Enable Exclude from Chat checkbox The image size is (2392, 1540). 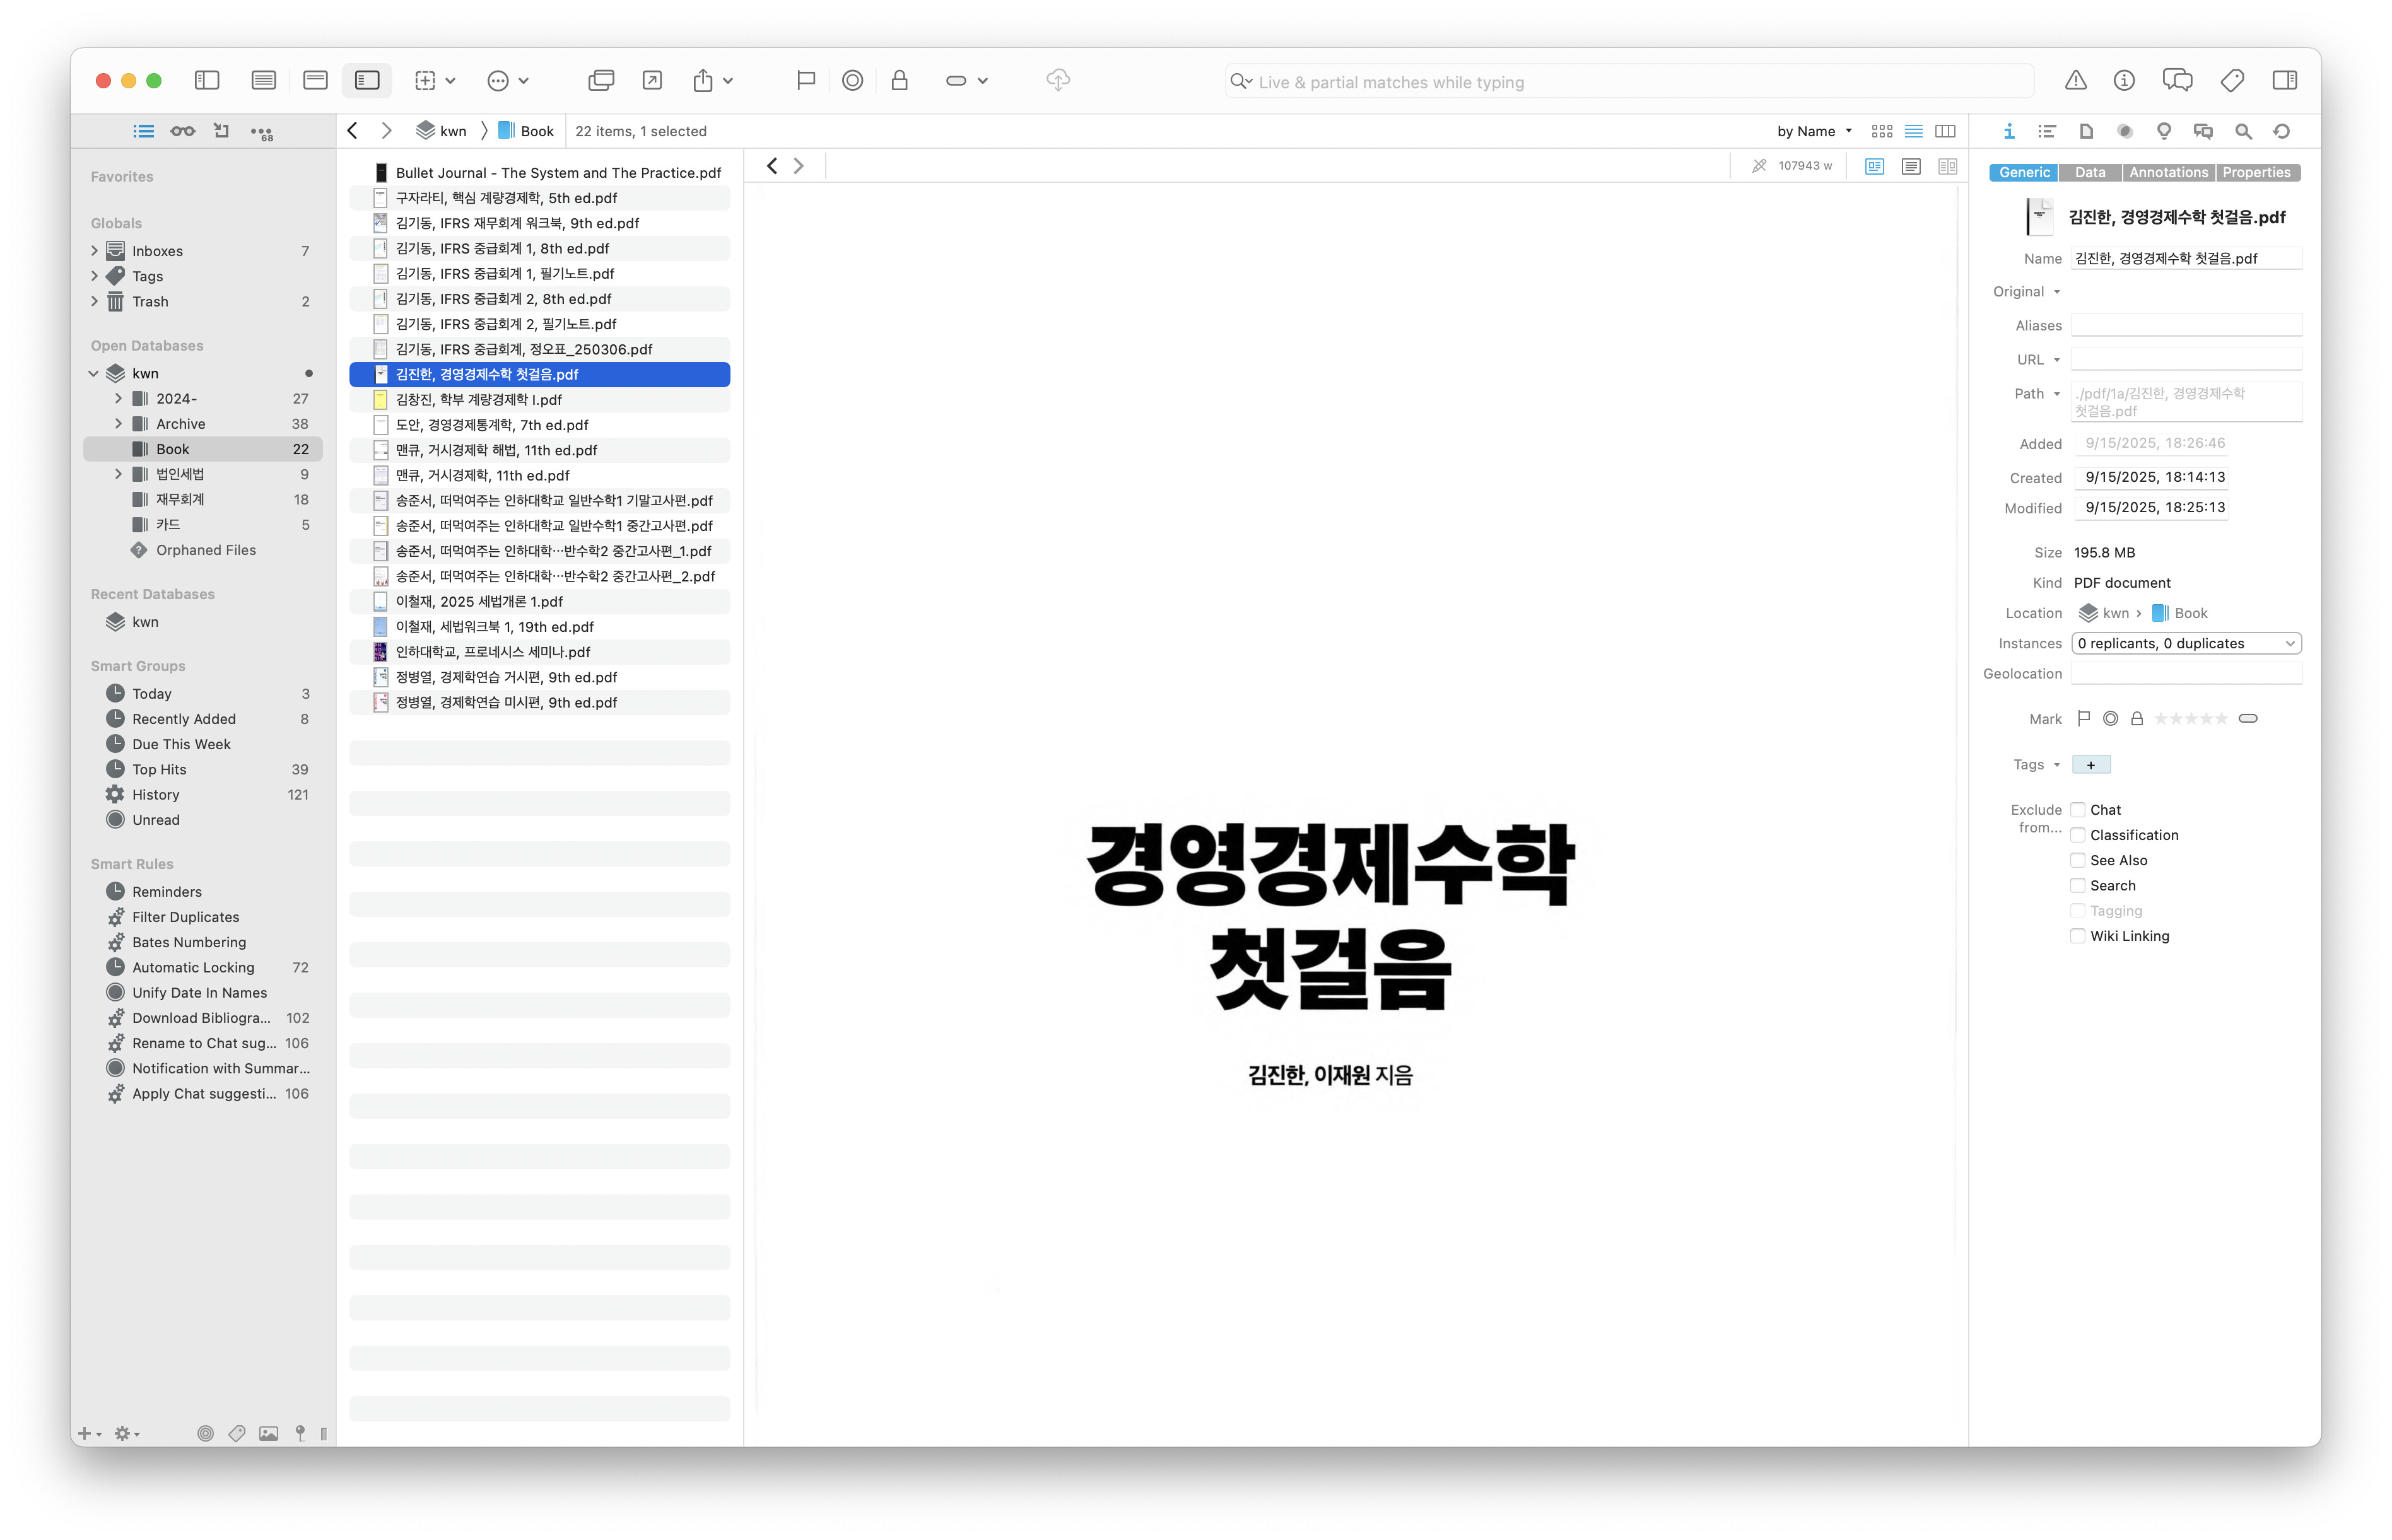(x=2077, y=810)
